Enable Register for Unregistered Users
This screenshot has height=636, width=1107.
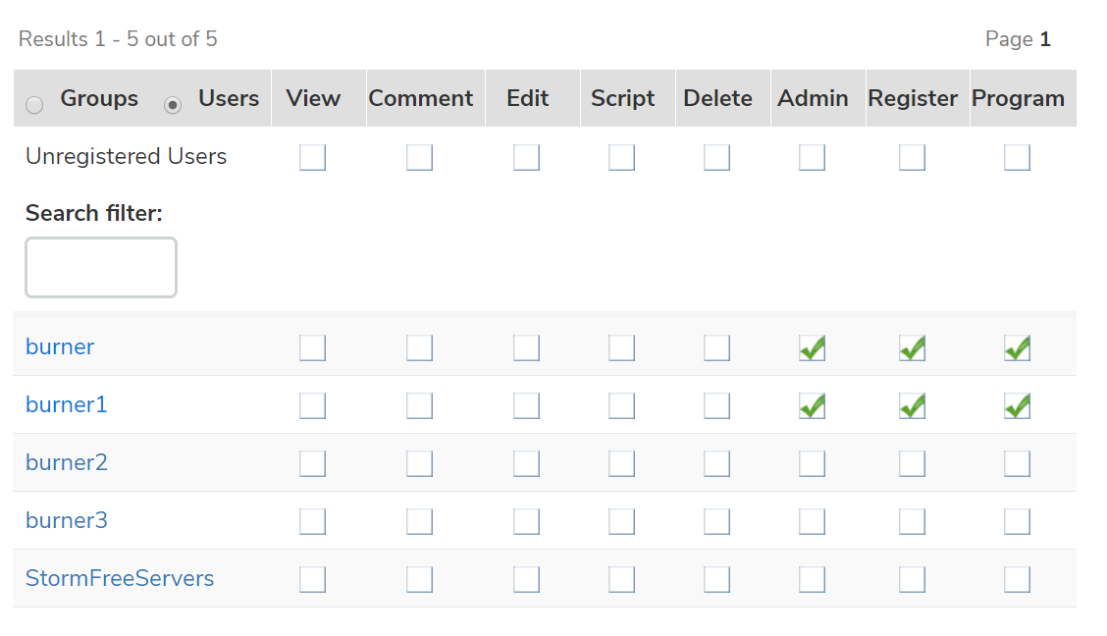coord(912,157)
